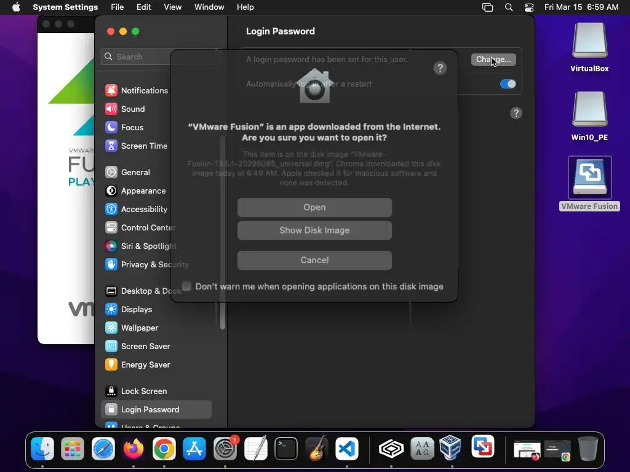630x472 pixels.
Task: Click Open in the Gatekeeper dialog
Action: (x=314, y=208)
